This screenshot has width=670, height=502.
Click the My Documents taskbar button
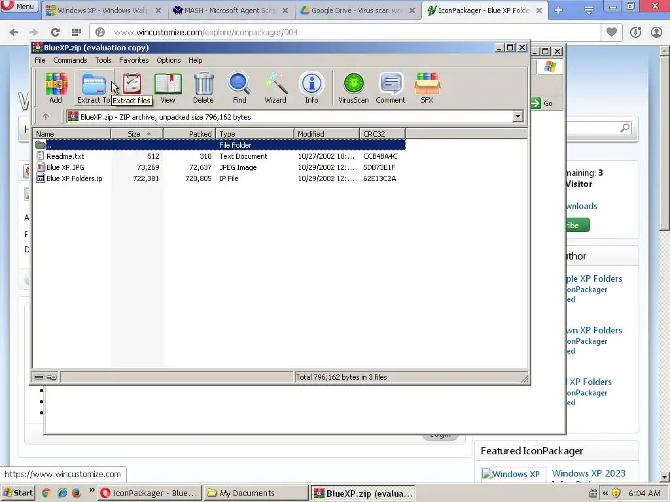tap(256, 493)
